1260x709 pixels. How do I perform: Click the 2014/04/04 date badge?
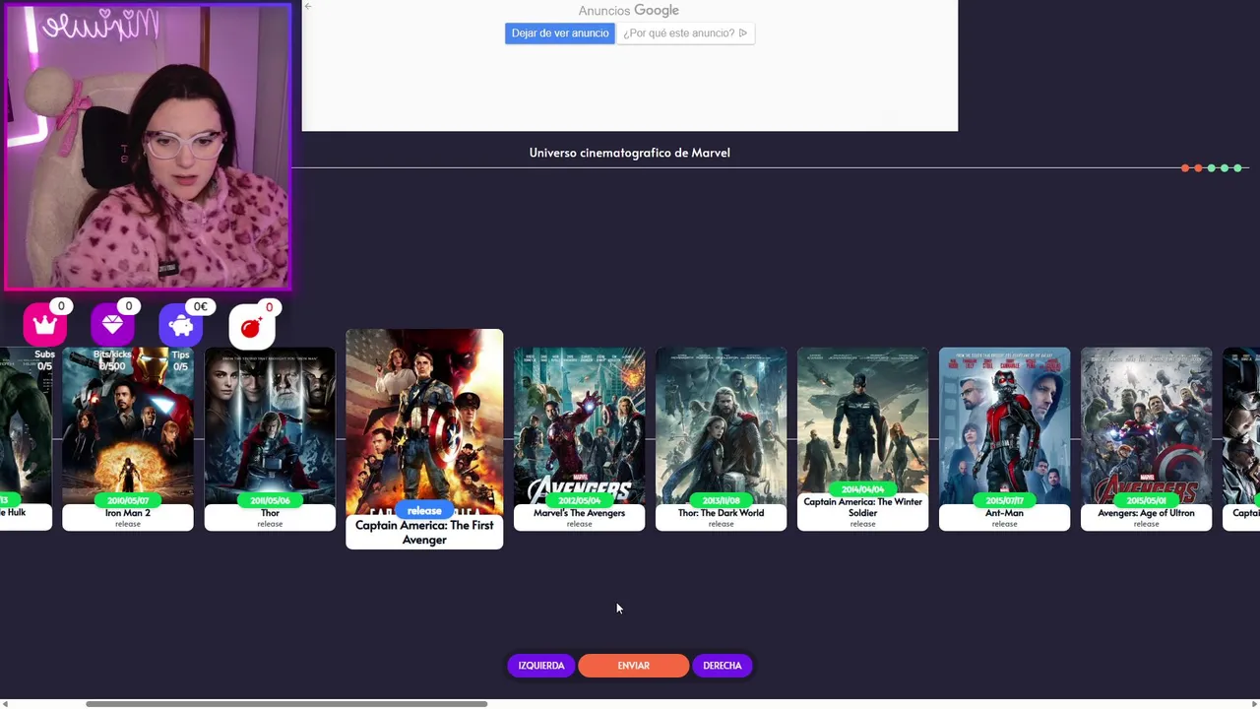pos(862,489)
